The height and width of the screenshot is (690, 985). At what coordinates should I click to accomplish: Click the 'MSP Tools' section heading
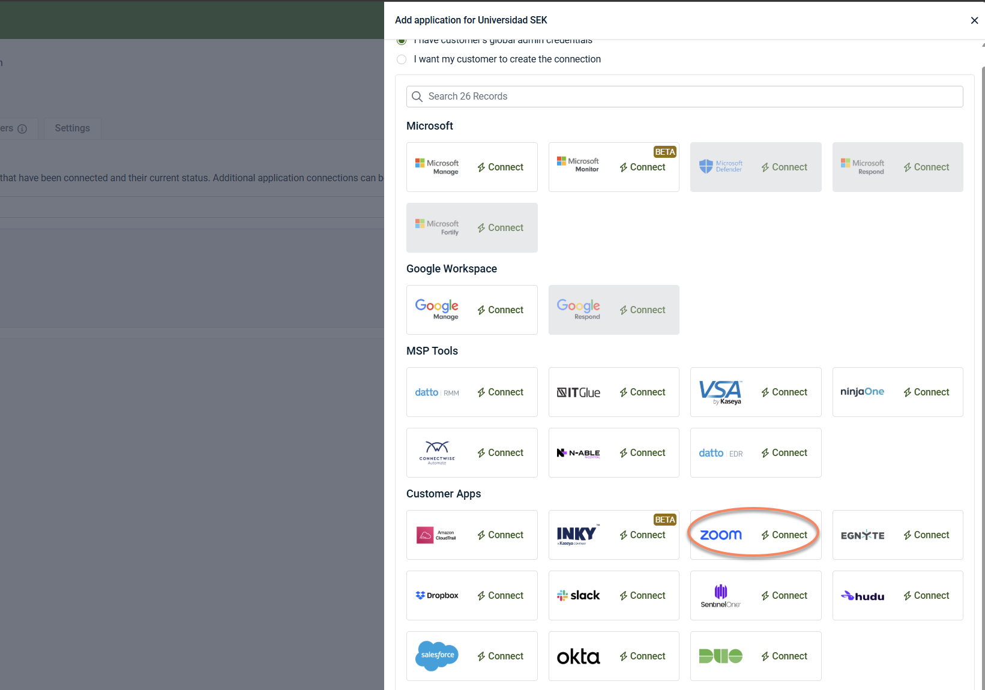(432, 351)
